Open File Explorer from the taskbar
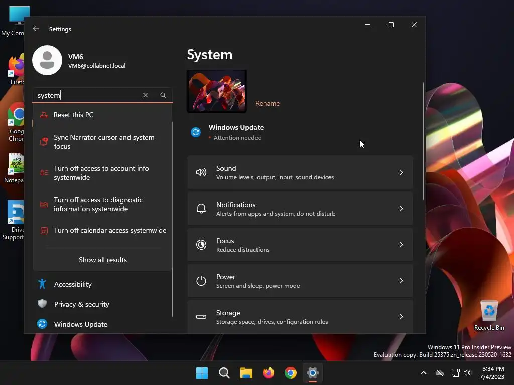 click(246, 373)
